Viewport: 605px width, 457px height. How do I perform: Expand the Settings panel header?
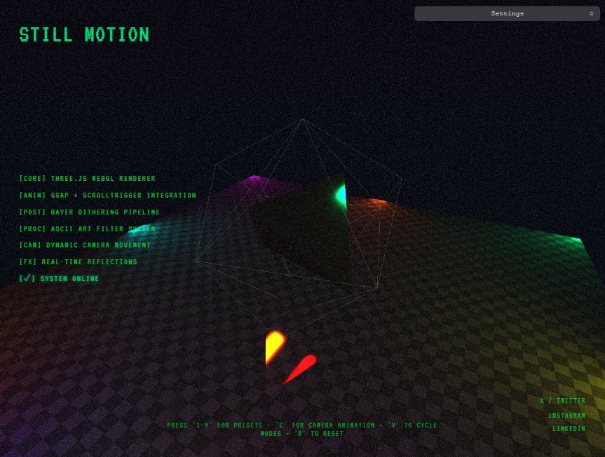pos(506,13)
